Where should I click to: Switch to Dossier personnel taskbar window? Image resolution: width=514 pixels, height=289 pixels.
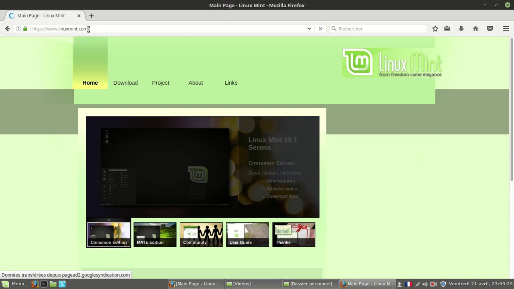pyautogui.click(x=310, y=284)
